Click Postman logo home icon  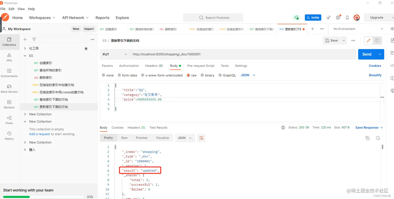[x=5, y=17]
